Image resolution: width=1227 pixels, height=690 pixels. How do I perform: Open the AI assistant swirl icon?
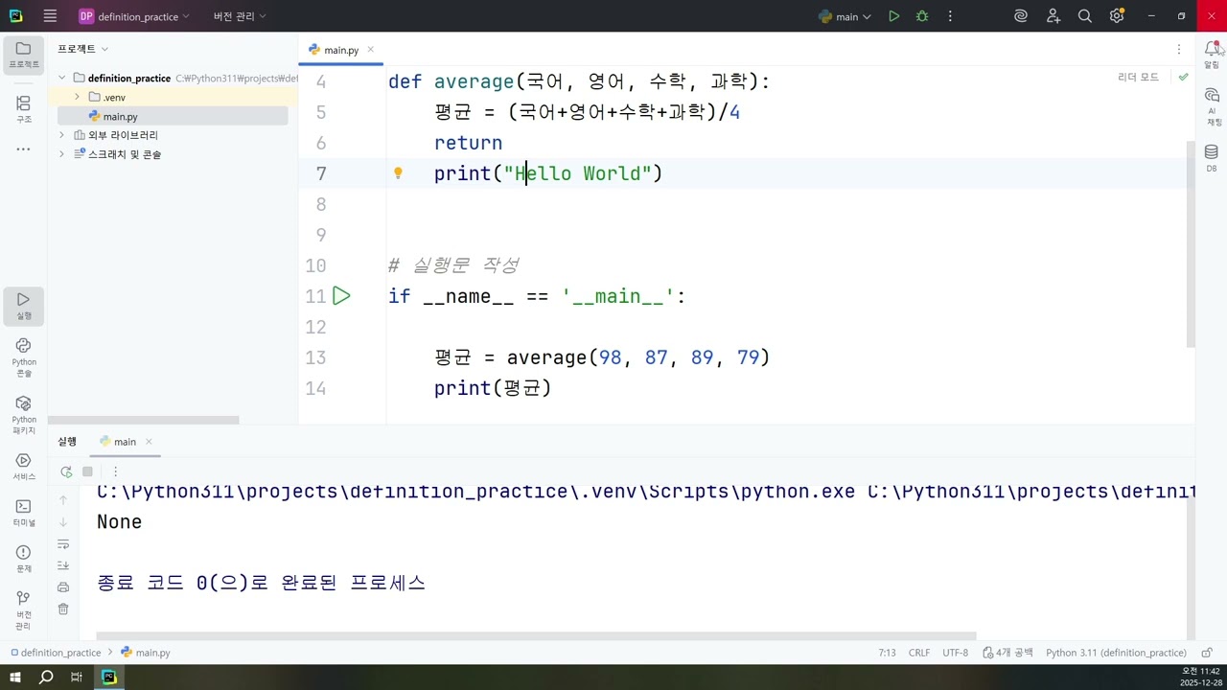pyautogui.click(x=1021, y=16)
